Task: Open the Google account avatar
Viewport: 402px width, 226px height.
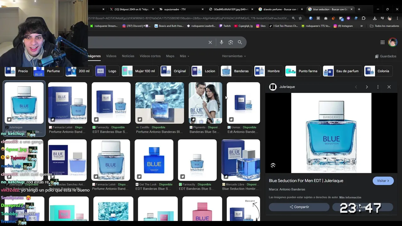Action: [x=393, y=42]
